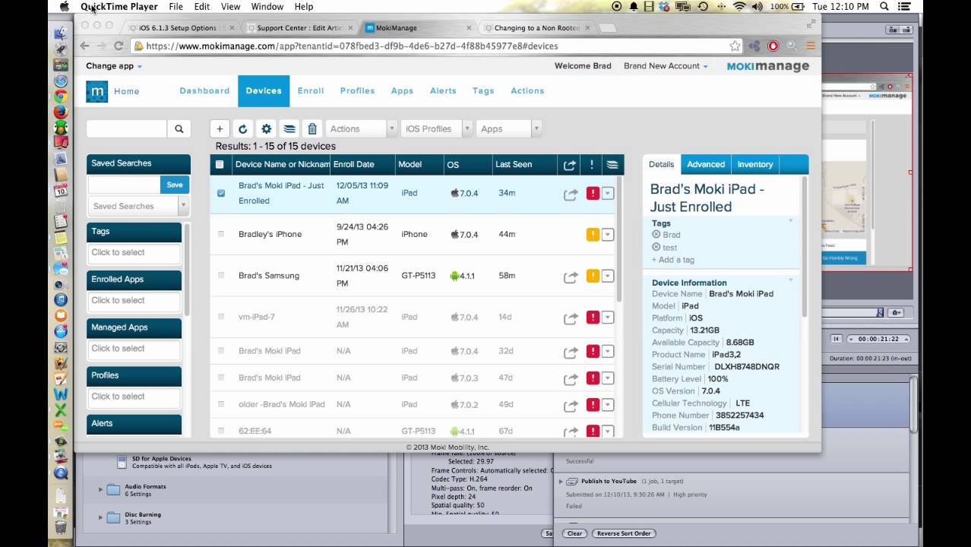Remove the Brad tag
971x547 pixels.
656,235
